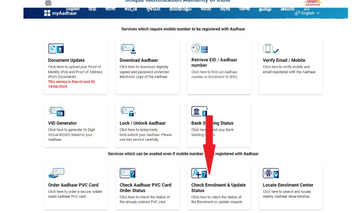Open the Order Aadhaar PVC Card title
Screen dimensions: 358x213
[x=73, y=185]
